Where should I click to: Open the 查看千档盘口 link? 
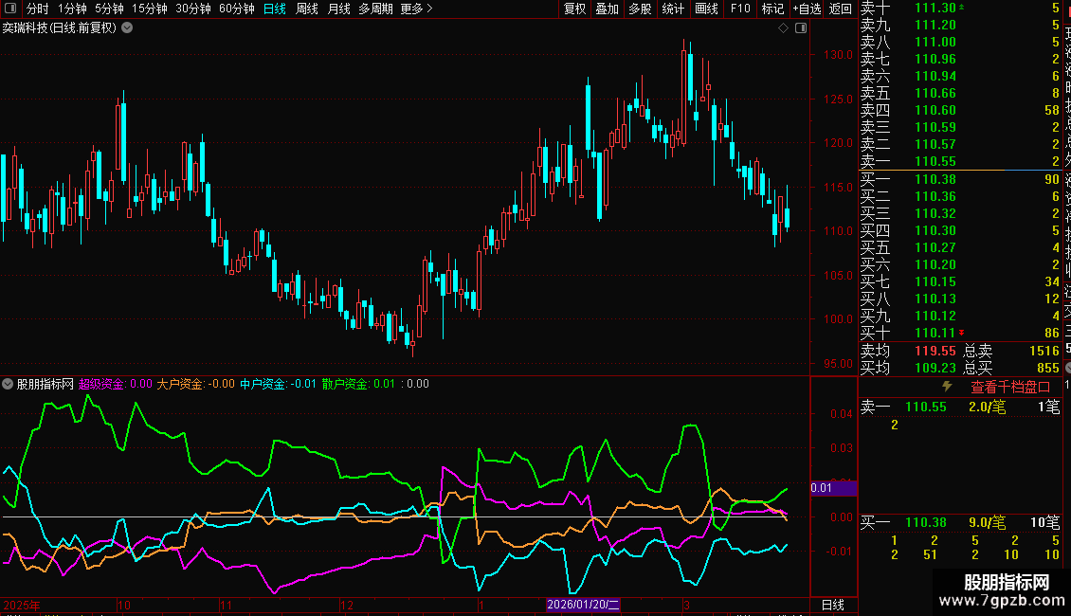click(x=1010, y=388)
